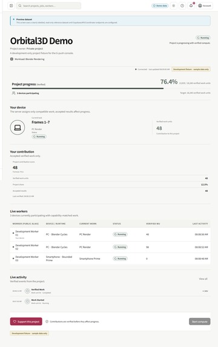Click the Work Started event icon
This screenshot has width=218, height=347.
pos(27,302)
